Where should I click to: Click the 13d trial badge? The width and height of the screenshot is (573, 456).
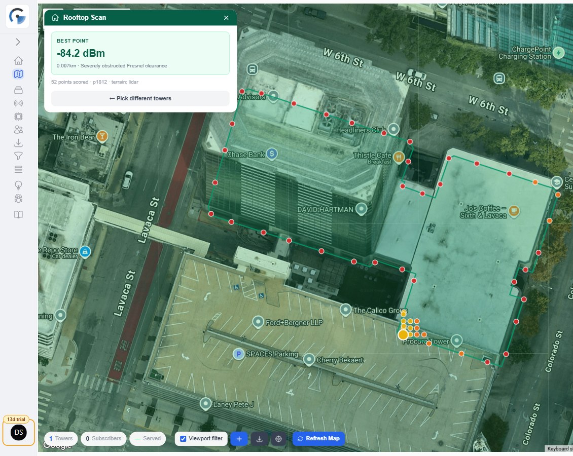pyautogui.click(x=16, y=419)
